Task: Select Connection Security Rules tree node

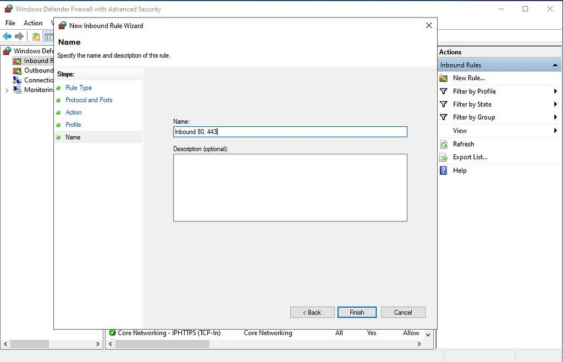Action: (x=38, y=80)
